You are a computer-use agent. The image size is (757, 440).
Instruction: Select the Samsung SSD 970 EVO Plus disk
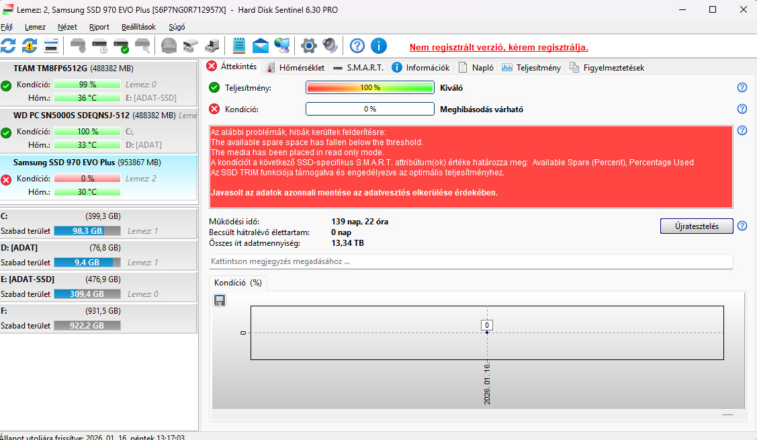pos(99,177)
